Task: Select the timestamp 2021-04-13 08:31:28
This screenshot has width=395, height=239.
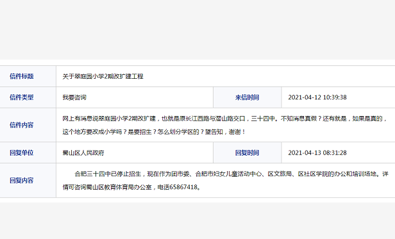Action: 317,153
